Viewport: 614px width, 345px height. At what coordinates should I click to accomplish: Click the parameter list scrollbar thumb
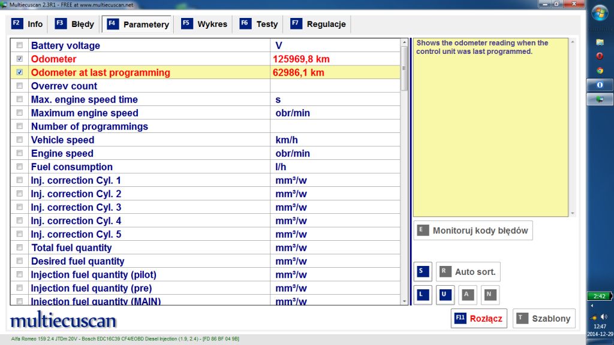tap(404, 68)
